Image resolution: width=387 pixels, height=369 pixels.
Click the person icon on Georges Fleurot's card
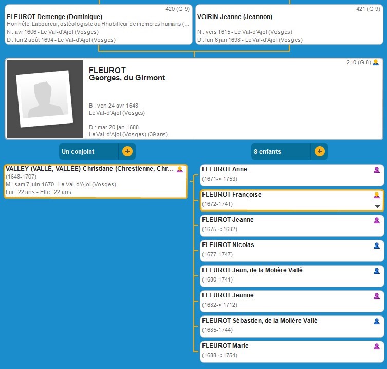[376, 63]
